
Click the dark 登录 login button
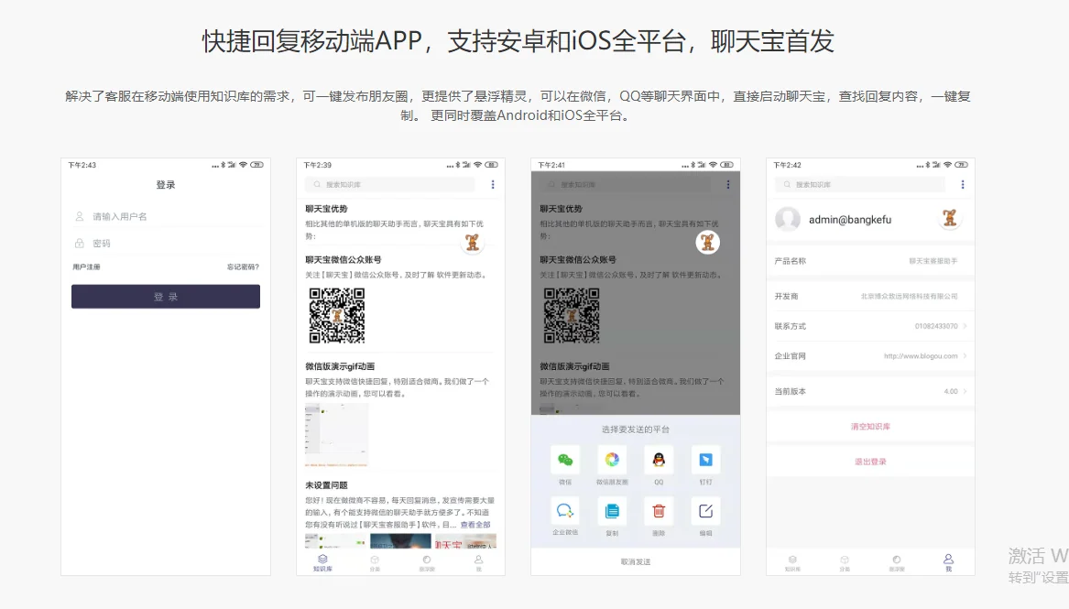[x=166, y=297]
